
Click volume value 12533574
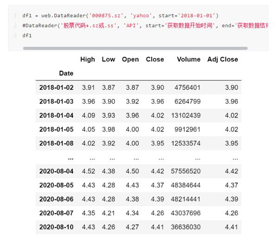pyautogui.click(x=186, y=143)
